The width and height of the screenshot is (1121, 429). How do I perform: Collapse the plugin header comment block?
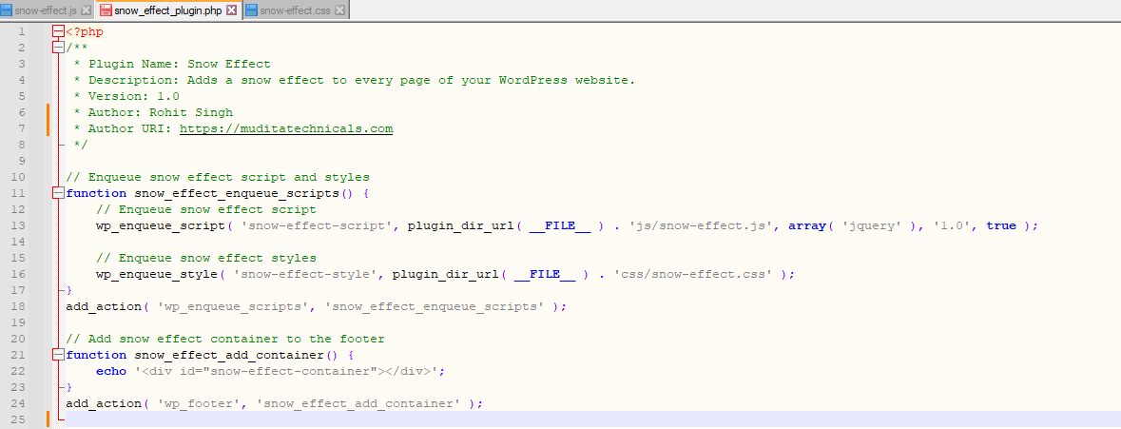[x=58, y=48]
